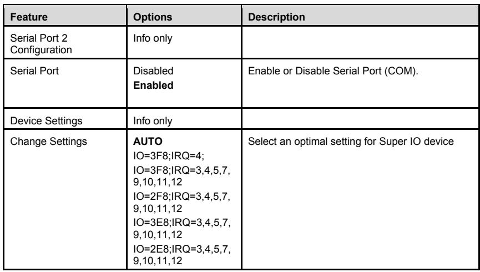
Task: Select the bold AUTO option
Action: click(148, 142)
